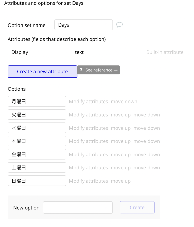194x227 pixels.
Task: Move 水曜日 down in the list
Action: tap(147, 128)
